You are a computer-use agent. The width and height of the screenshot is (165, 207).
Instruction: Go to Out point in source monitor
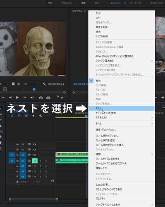coord(32,98)
